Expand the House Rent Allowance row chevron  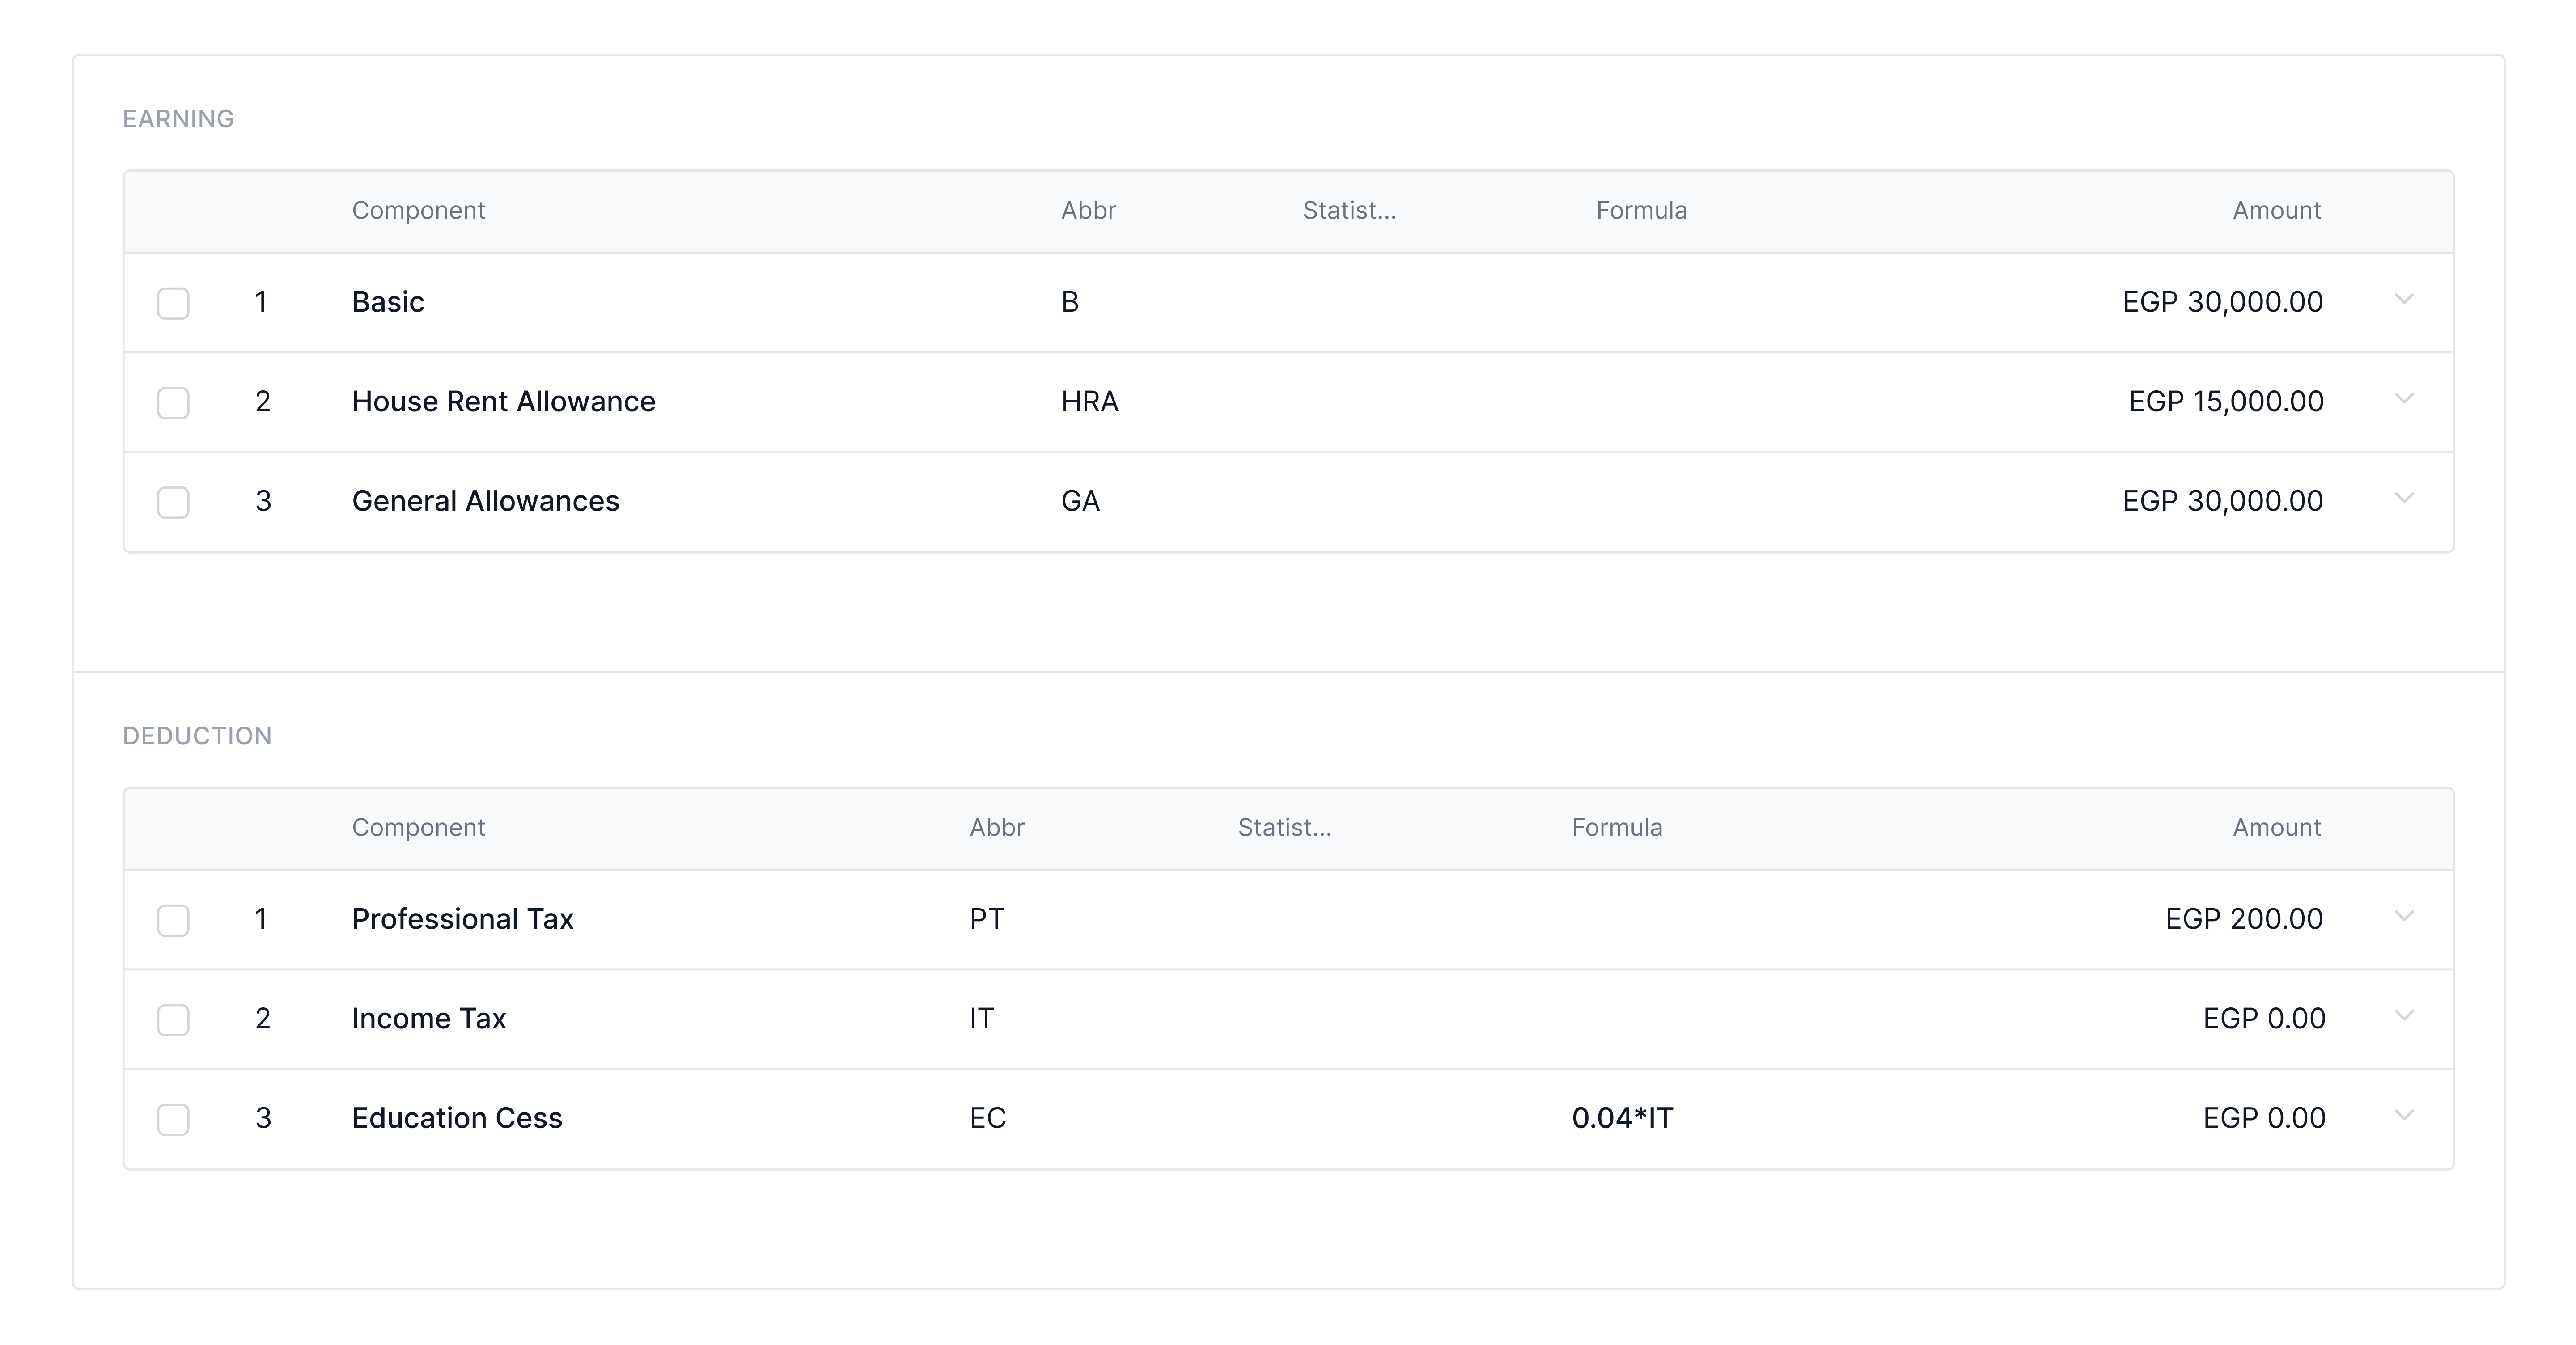pos(2404,399)
